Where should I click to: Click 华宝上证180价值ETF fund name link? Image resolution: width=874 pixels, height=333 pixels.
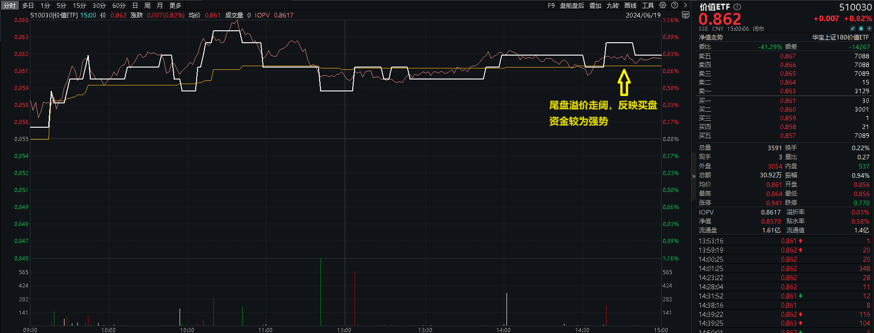(x=840, y=37)
